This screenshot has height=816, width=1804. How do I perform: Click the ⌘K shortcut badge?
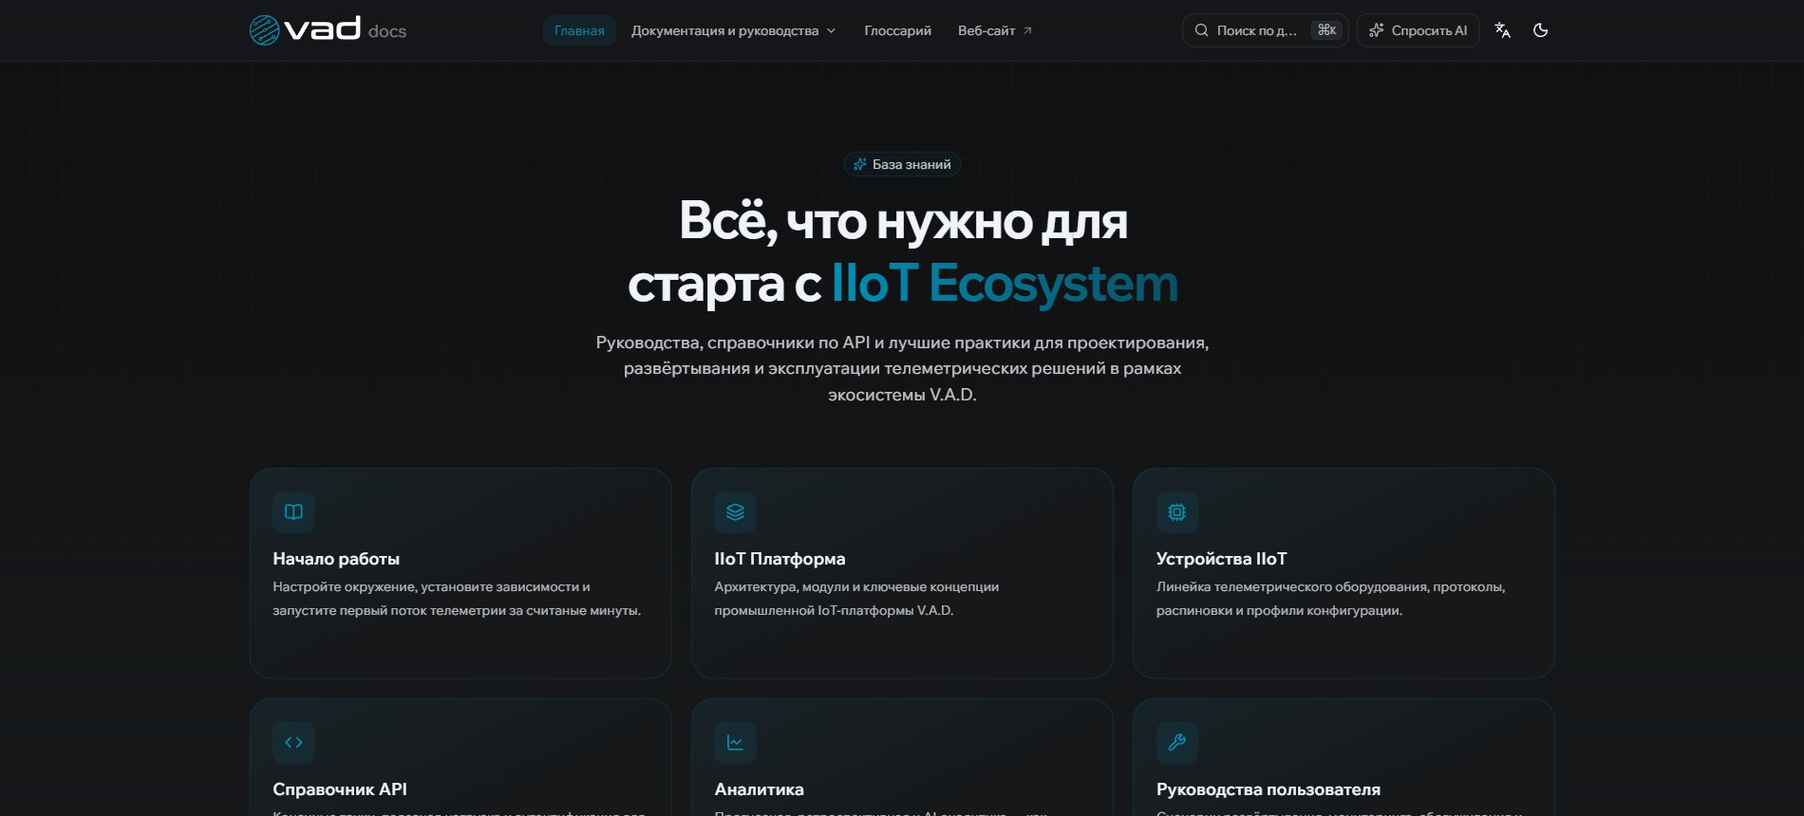(x=1326, y=30)
